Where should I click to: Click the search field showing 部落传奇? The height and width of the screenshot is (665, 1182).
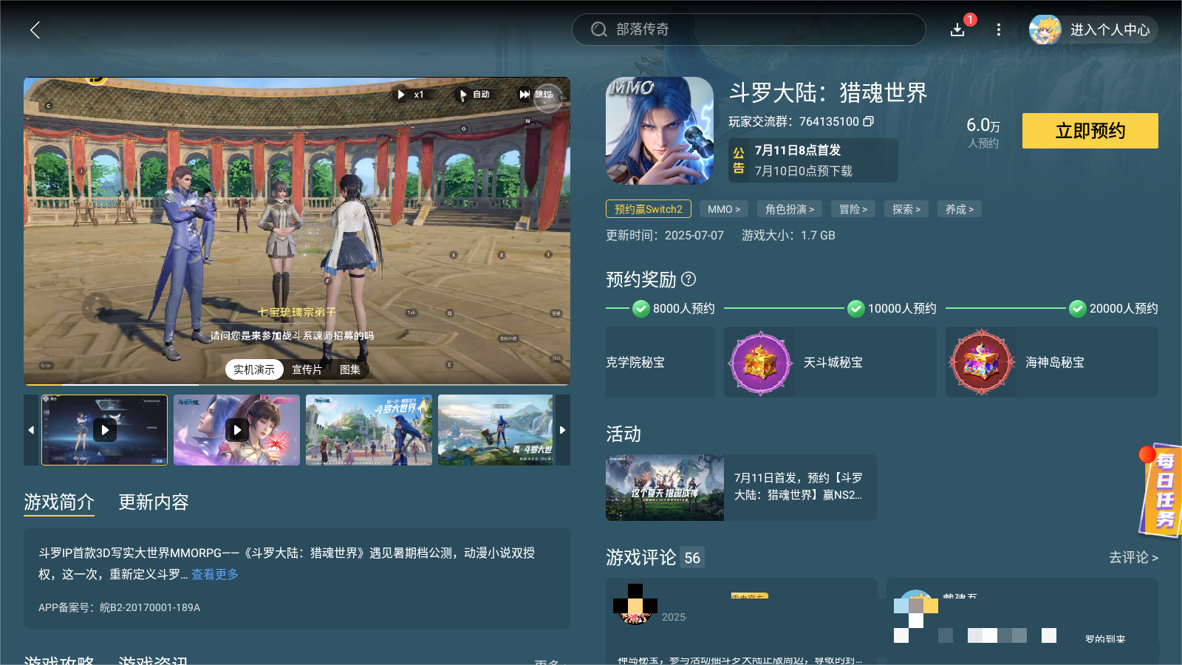[x=748, y=30]
